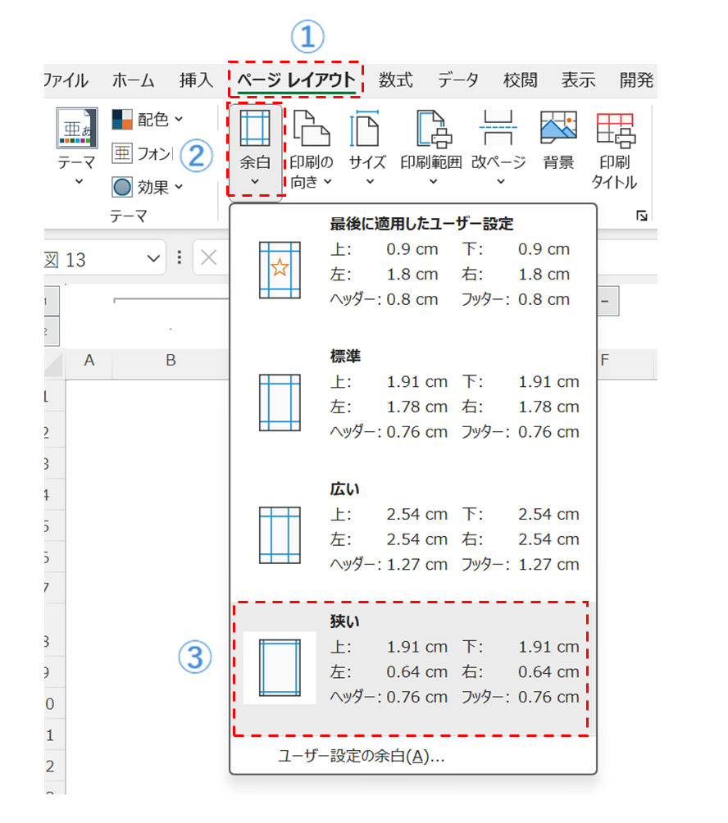The image size is (728, 823).
Task: Switch to the 挿入 insert tab
Action: [x=196, y=80]
